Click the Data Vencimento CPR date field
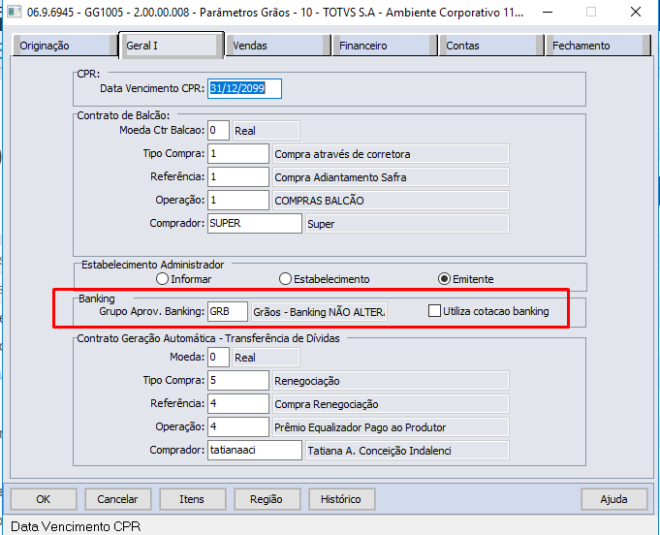This screenshot has height=535, width=660. [244, 88]
